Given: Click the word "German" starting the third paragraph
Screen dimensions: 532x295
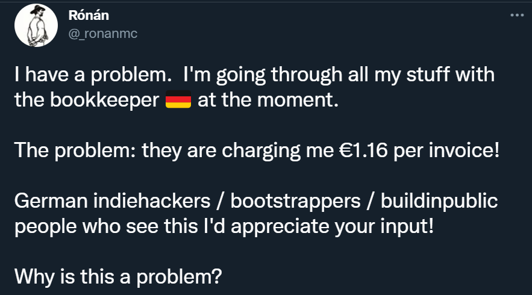Looking at the screenshot, I should [51, 200].
